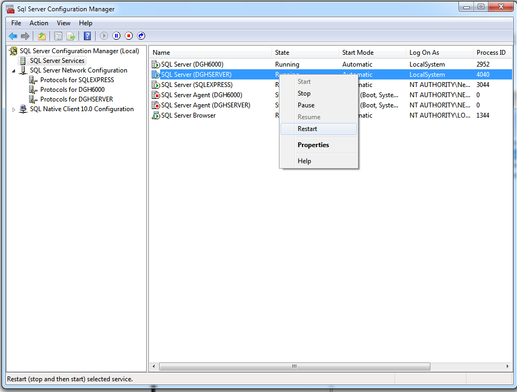Choose Properties from the context menu

(x=319, y=145)
